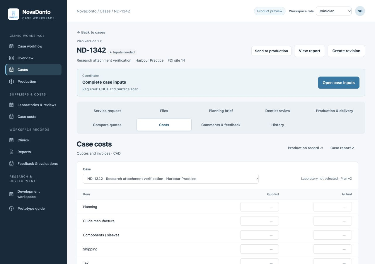Switch to the Service request tab
This screenshot has height=264, width=375.
click(107, 111)
